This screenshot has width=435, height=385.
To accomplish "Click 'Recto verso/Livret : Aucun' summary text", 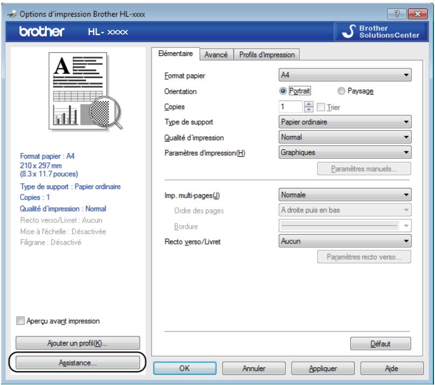I will pyautogui.click(x=61, y=220).
